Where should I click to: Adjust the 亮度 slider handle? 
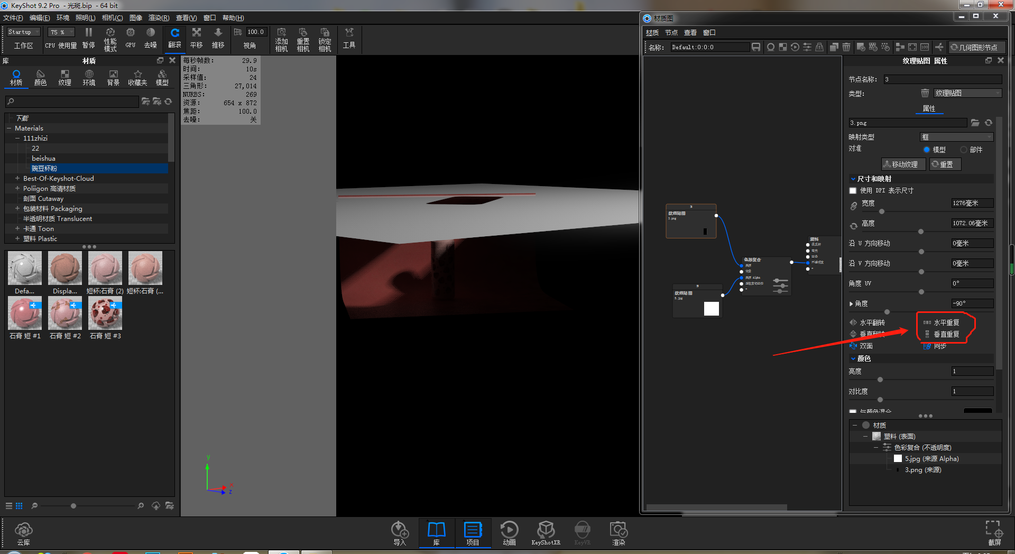click(880, 380)
